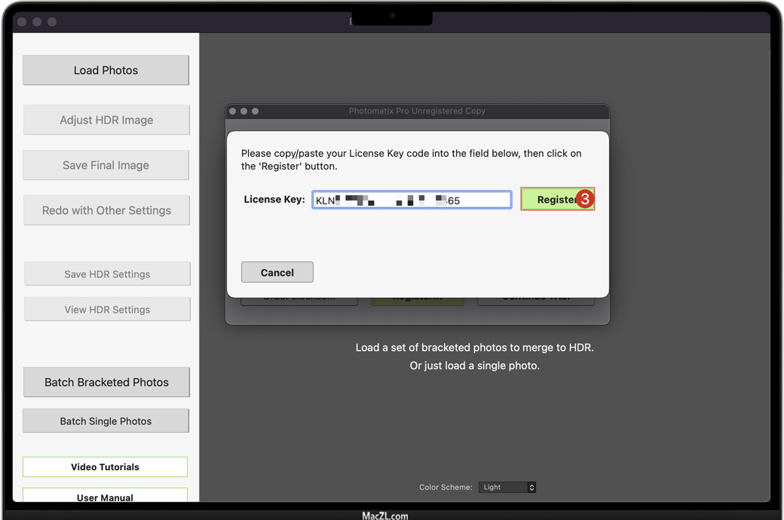Image resolution: width=784 pixels, height=520 pixels.
Task: Click Save HDR Settings
Action: tap(107, 274)
